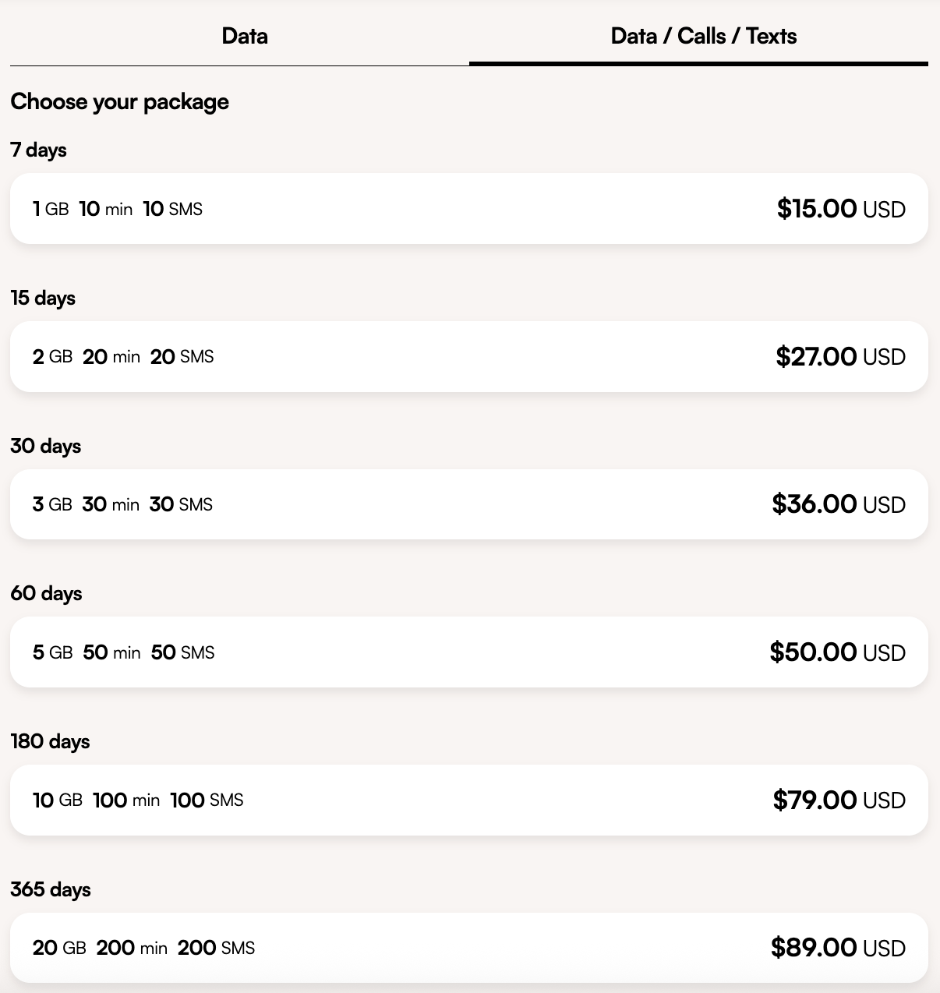Switch to the Data tab
The height and width of the screenshot is (993, 940).
[244, 36]
